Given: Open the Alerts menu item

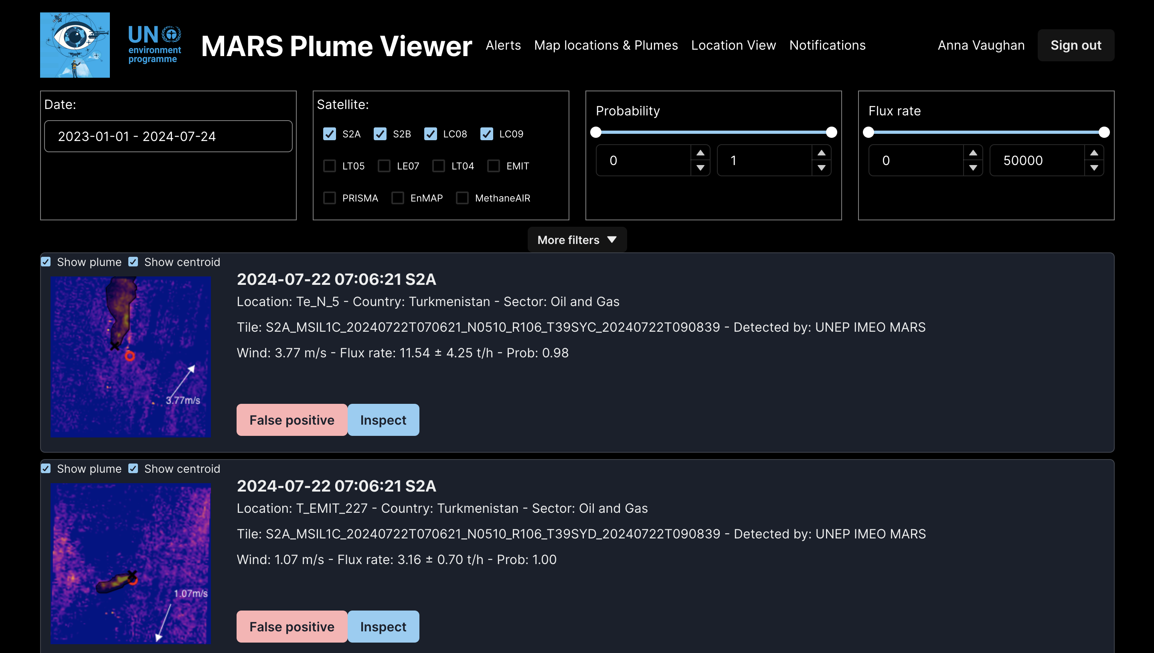Looking at the screenshot, I should (503, 45).
